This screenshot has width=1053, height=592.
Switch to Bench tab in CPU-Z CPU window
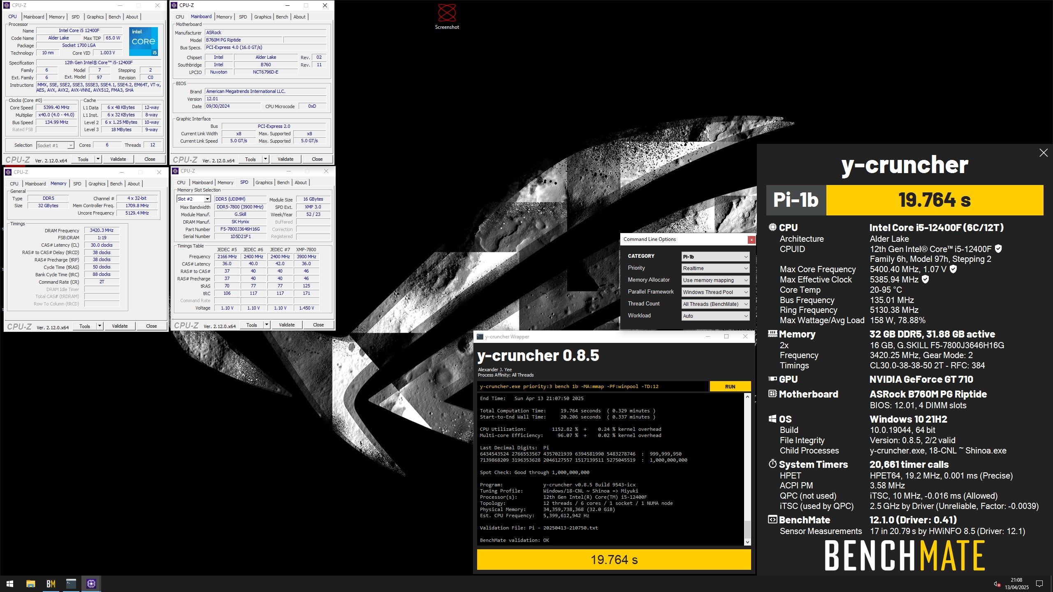115,17
